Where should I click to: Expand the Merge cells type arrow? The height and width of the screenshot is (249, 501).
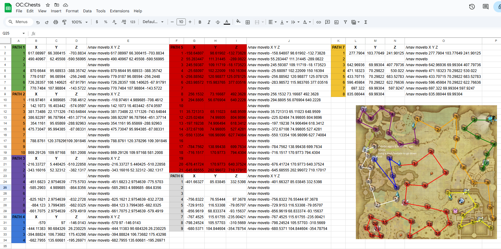[x=263, y=22]
